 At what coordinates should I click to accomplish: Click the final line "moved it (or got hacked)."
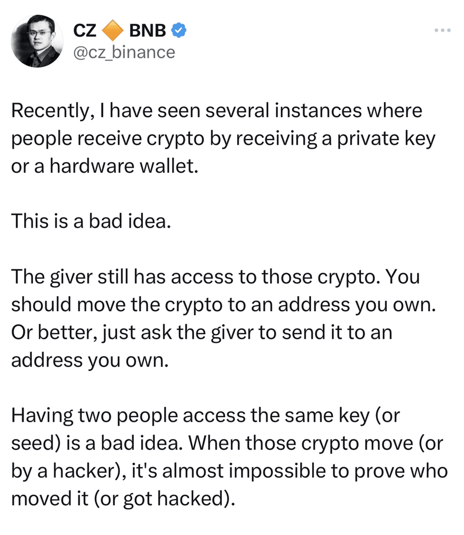(123, 499)
